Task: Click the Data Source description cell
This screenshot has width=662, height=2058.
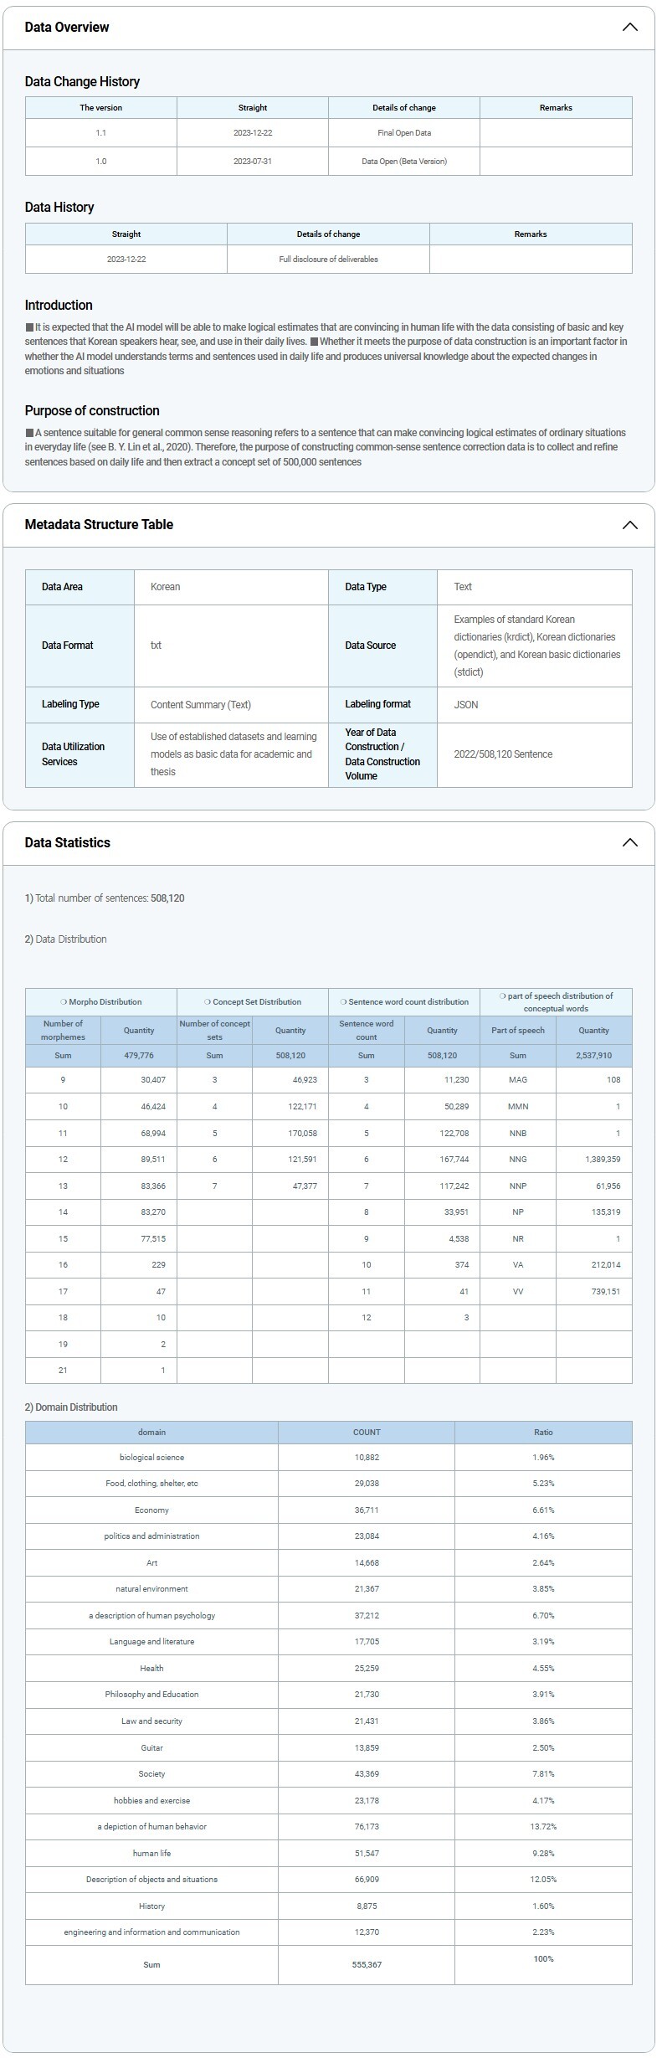Action: point(534,646)
